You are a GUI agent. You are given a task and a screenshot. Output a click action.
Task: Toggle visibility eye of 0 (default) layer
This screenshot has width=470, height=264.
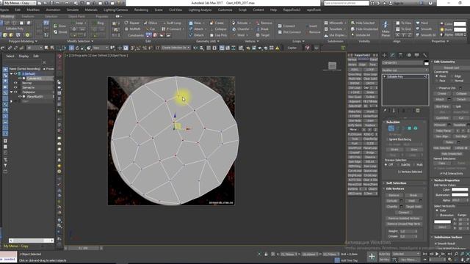pyautogui.click(x=15, y=73)
